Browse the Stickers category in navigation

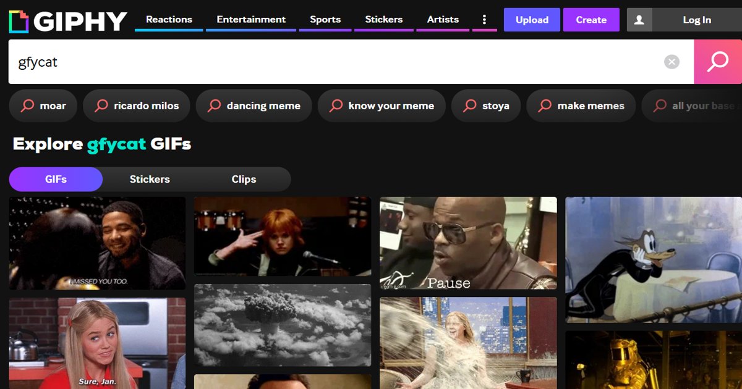384,20
